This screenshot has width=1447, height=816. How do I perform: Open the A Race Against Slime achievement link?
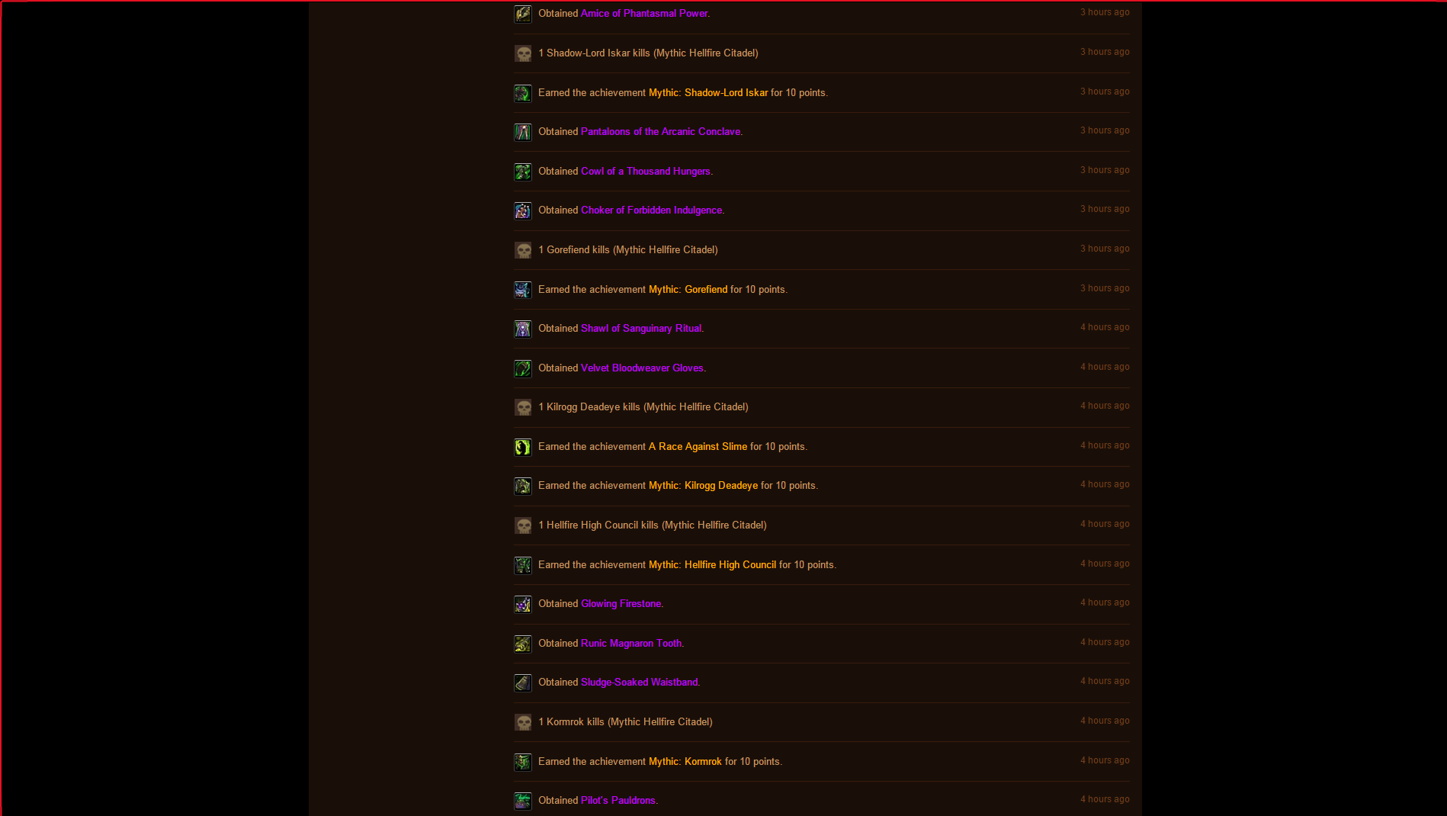(698, 447)
